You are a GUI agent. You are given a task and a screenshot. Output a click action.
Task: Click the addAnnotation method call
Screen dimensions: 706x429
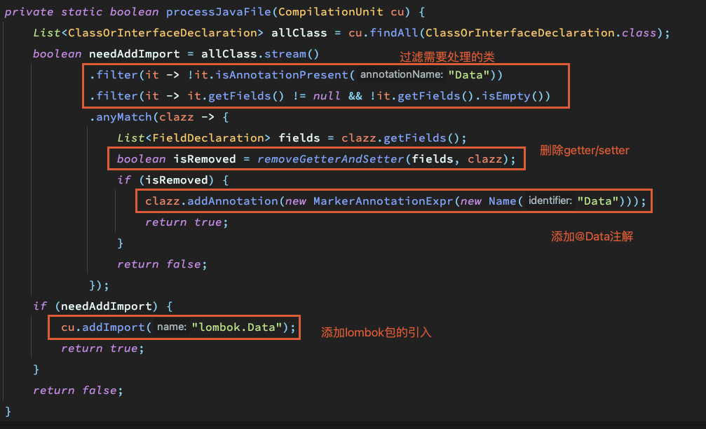(233, 200)
